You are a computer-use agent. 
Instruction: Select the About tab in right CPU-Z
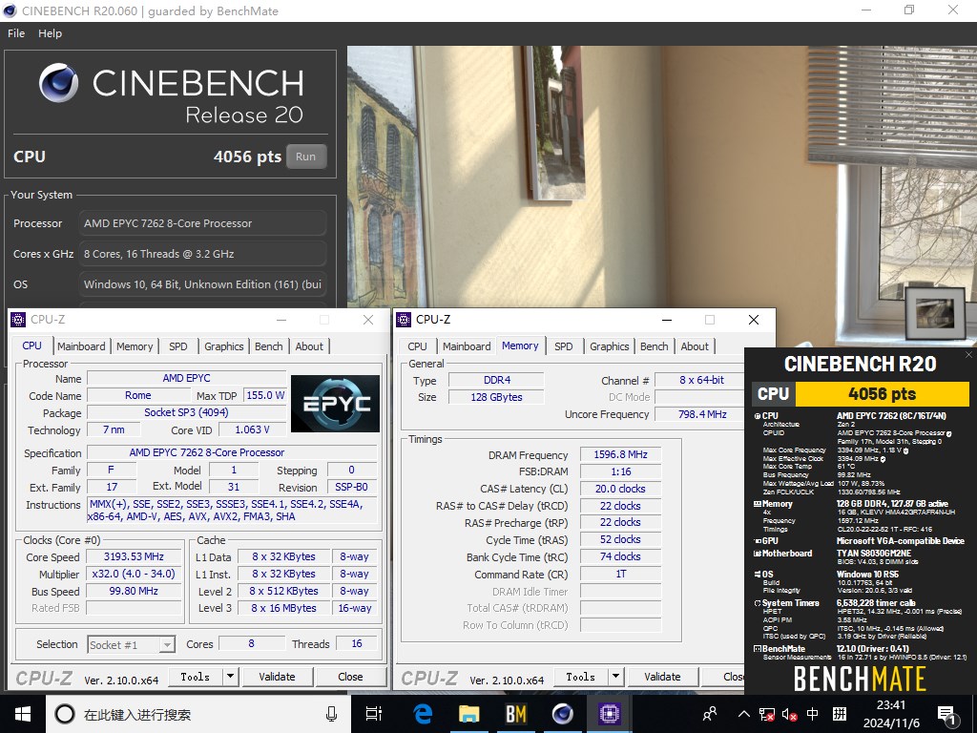pyautogui.click(x=695, y=346)
